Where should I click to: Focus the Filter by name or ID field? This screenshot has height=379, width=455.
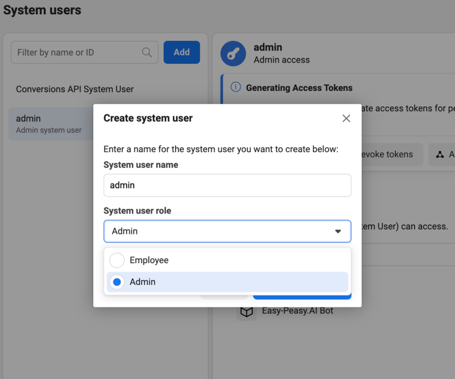pos(77,52)
